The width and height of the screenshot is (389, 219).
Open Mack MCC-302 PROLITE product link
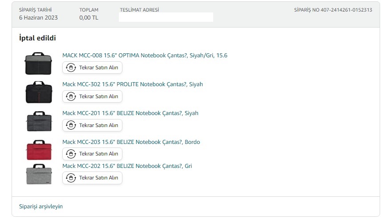(x=133, y=84)
